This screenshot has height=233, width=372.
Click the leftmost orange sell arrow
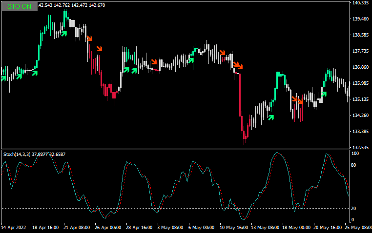(x=90, y=39)
